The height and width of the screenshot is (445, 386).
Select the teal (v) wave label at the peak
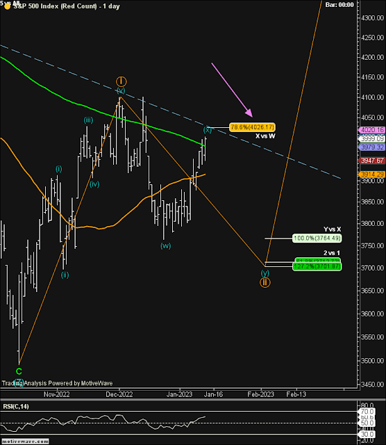click(x=121, y=90)
